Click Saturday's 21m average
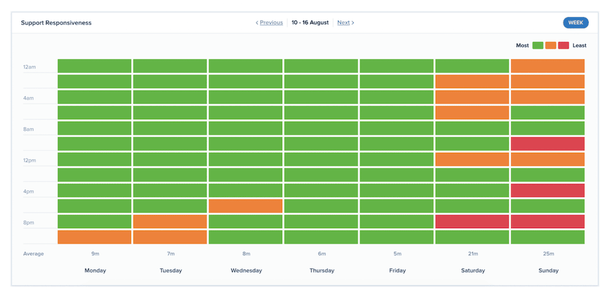Viewport: 612px width, 299px height. tap(472, 254)
